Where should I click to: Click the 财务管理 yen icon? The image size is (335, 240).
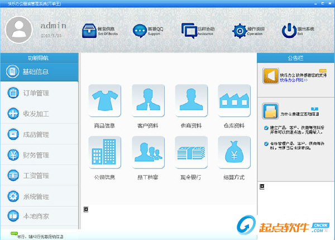click(13, 155)
